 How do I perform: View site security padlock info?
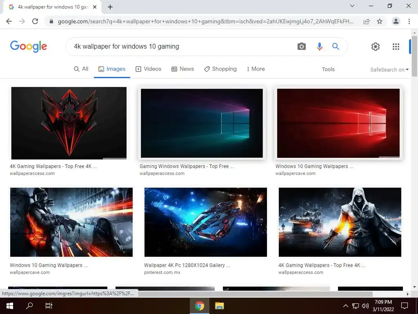(51, 21)
